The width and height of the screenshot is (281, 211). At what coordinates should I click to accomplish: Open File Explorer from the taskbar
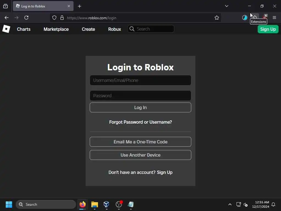click(95, 204)
